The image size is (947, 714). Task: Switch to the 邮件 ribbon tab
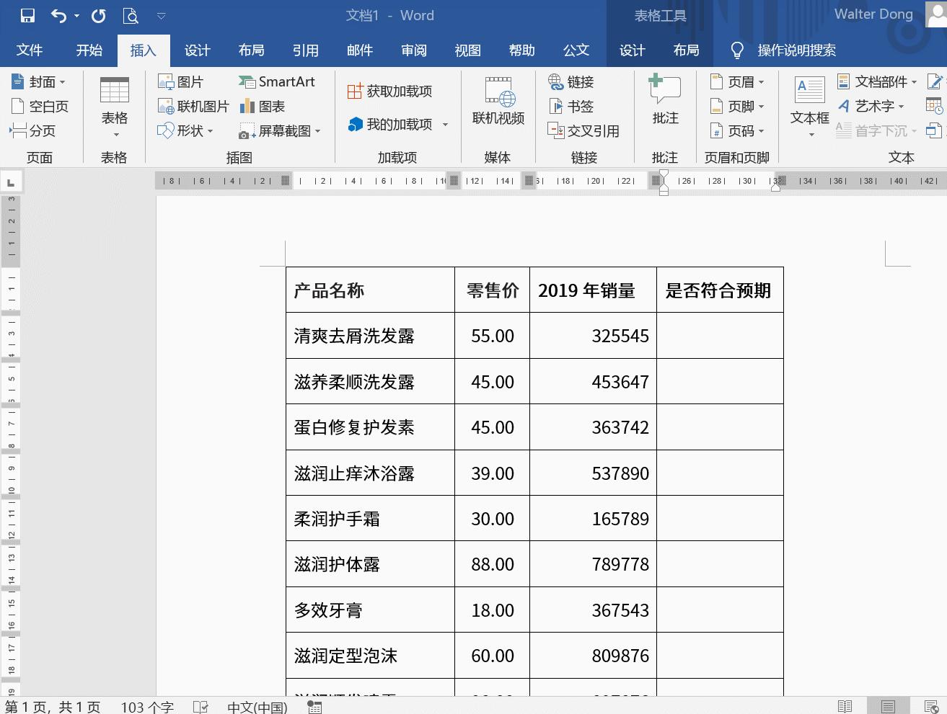(360, 50)
